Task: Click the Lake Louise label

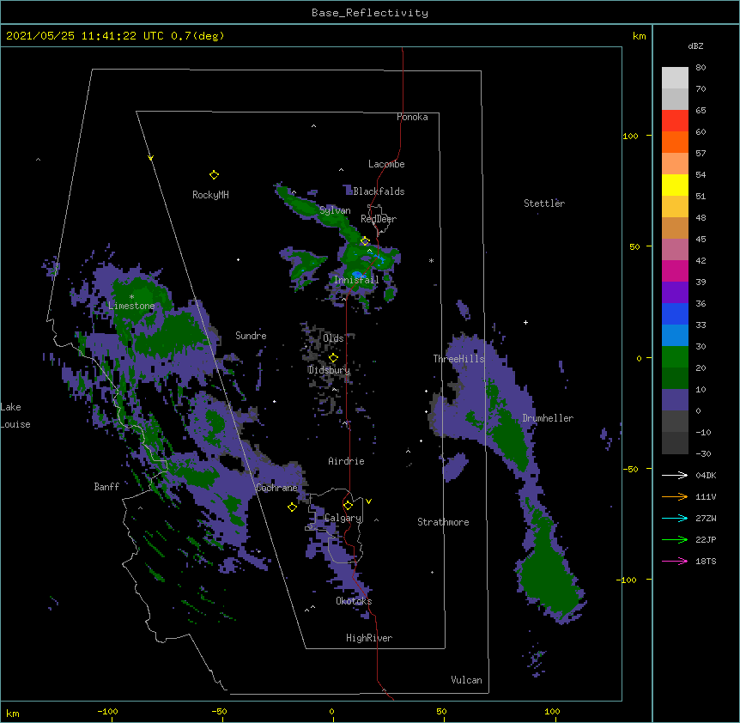Action: 15,416
